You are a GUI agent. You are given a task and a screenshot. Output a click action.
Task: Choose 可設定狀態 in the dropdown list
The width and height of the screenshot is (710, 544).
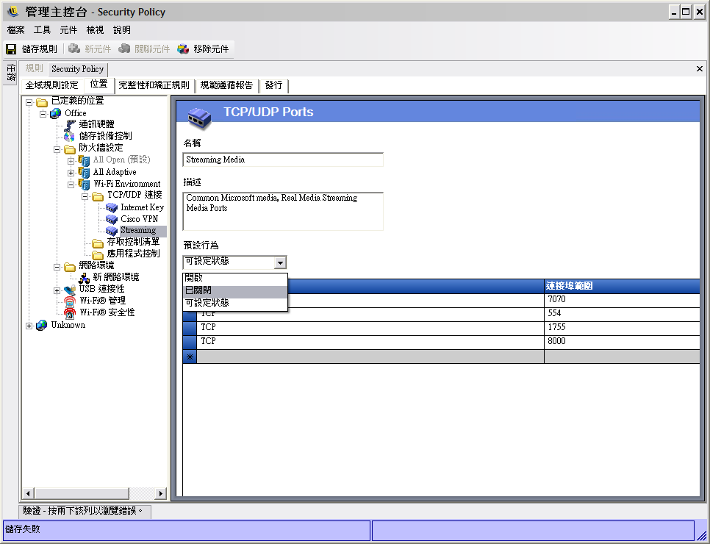pyautogui.click(x=235, y=303)
